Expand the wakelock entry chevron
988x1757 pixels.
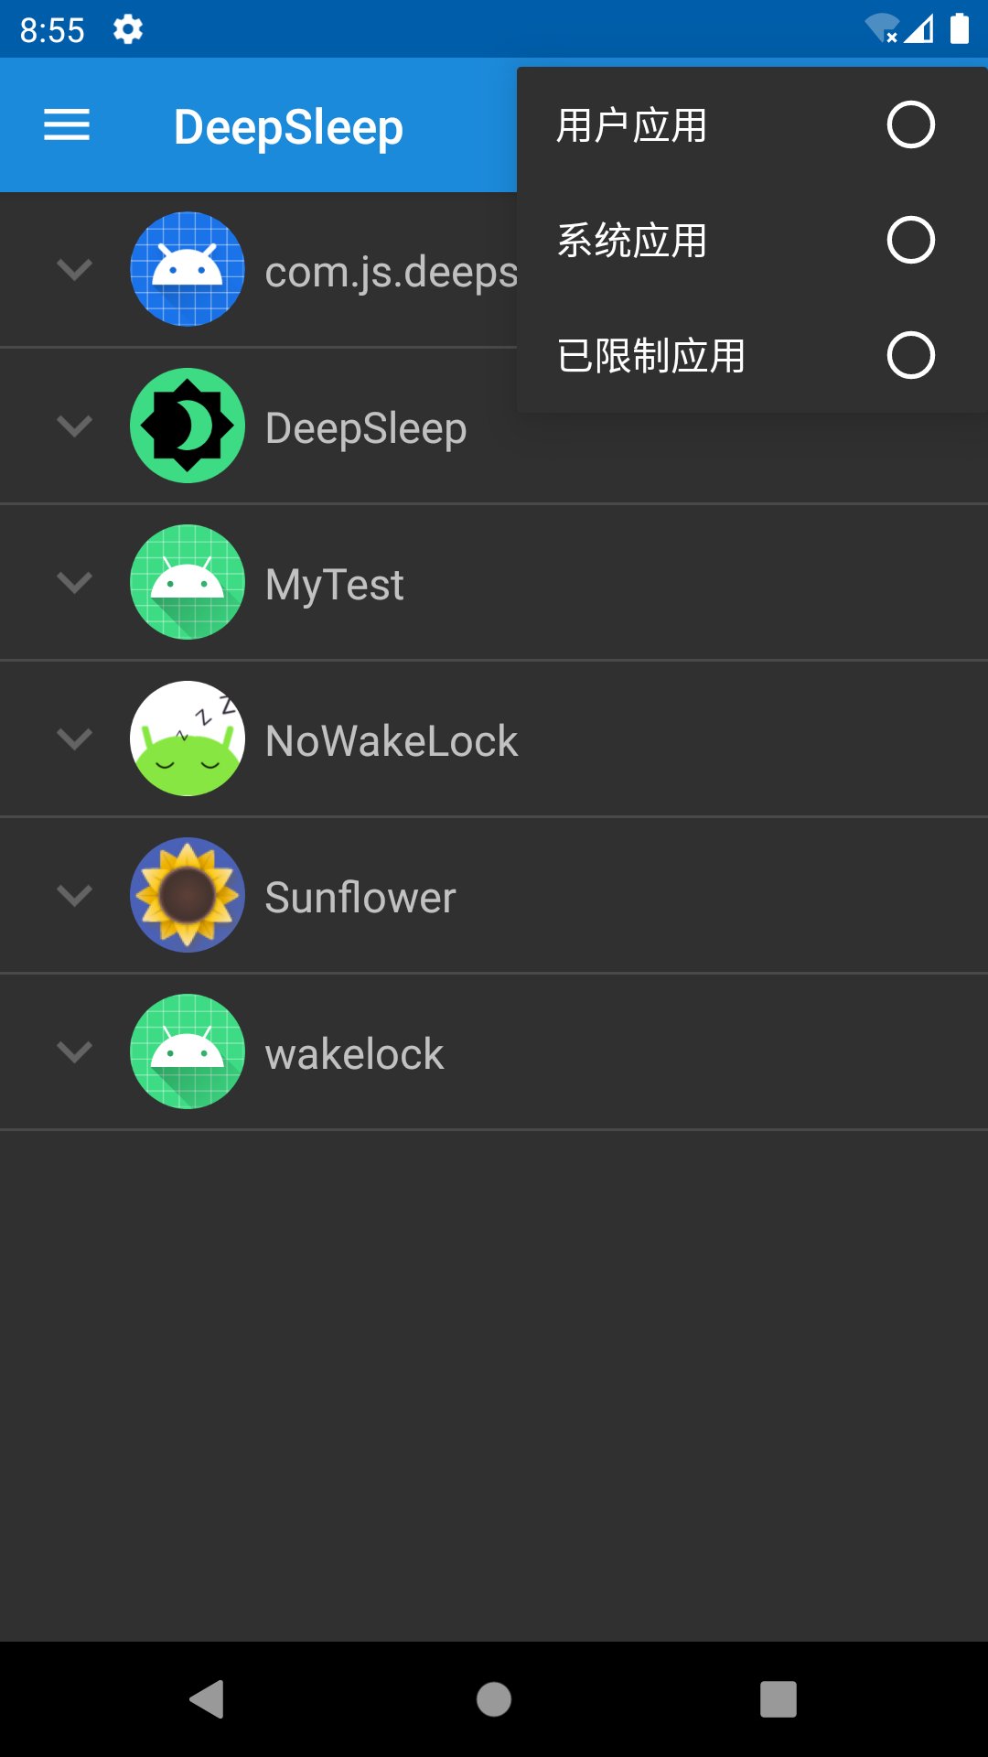(74, 1051)
